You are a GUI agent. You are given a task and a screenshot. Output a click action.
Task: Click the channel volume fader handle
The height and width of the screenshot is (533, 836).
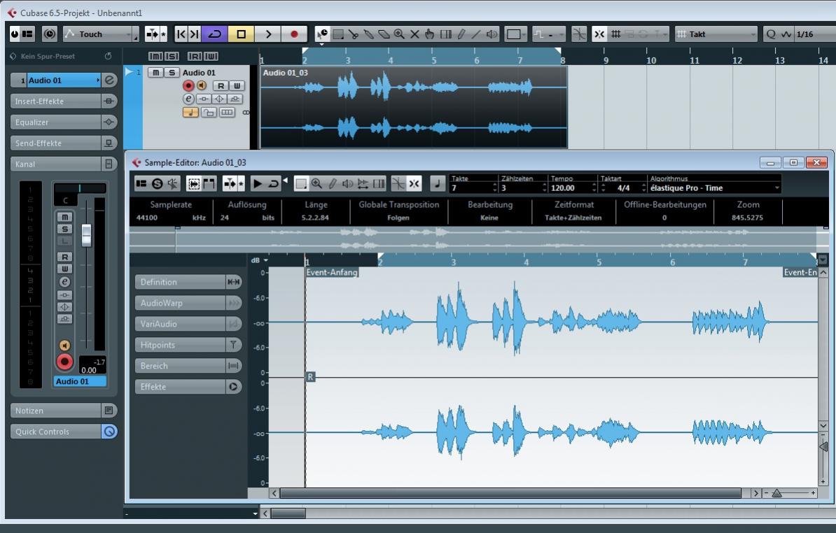pos(86,235)
